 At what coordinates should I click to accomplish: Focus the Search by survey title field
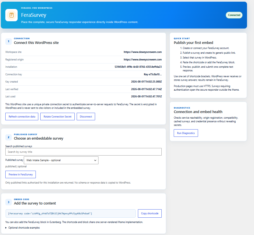click(83, 152)
